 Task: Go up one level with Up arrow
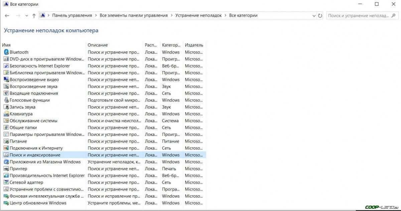click(34, 16)
